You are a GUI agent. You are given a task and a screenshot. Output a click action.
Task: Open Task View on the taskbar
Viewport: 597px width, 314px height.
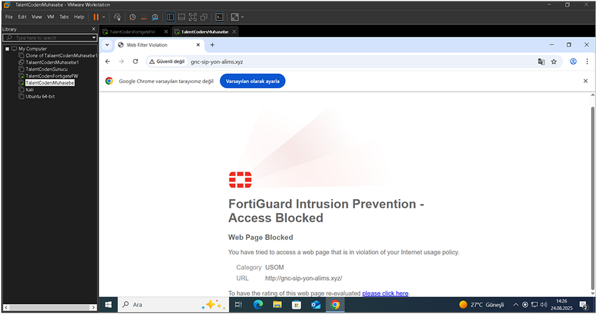pyautogui.click(x=238, y=305)
